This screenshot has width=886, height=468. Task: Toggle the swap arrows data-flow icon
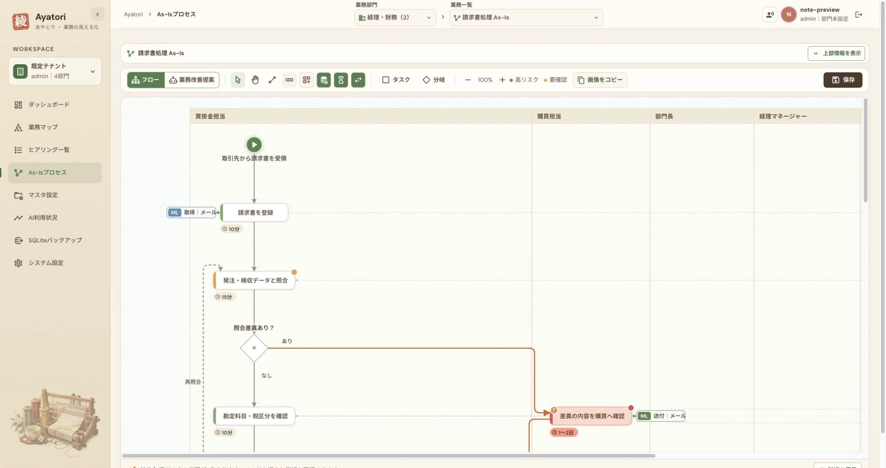pyautogui.click(x=358, y=80)
